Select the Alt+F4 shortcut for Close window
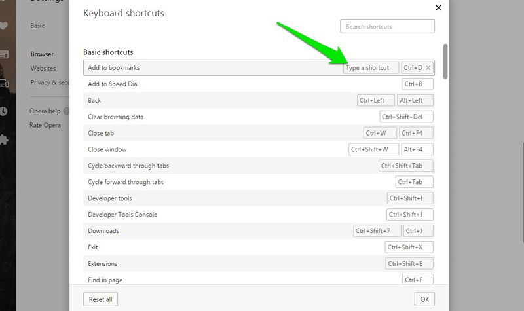This screenshot has height=311, width=524. (417, 149)
